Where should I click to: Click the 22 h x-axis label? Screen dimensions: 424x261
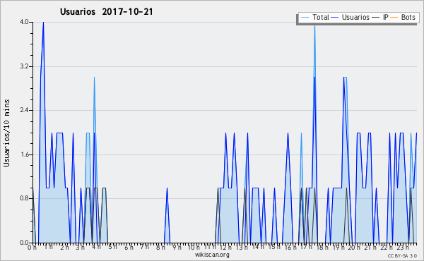pos(387,248)
